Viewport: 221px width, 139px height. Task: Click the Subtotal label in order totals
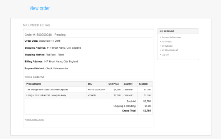click(131, 101)
